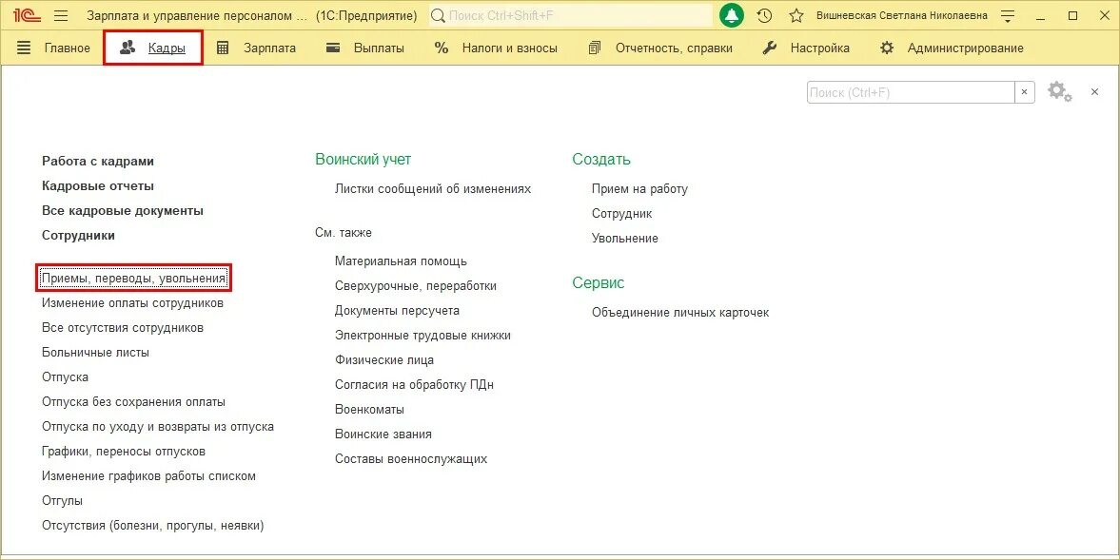1120x560 pixels.
Task: Click the 1C logo icon
Action: click(x=28, y=16)
